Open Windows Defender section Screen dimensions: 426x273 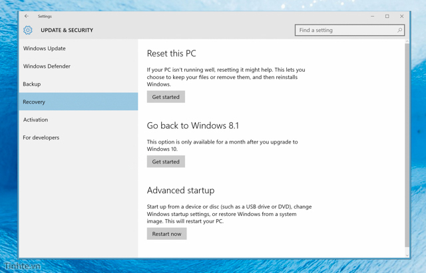point(79,66)
